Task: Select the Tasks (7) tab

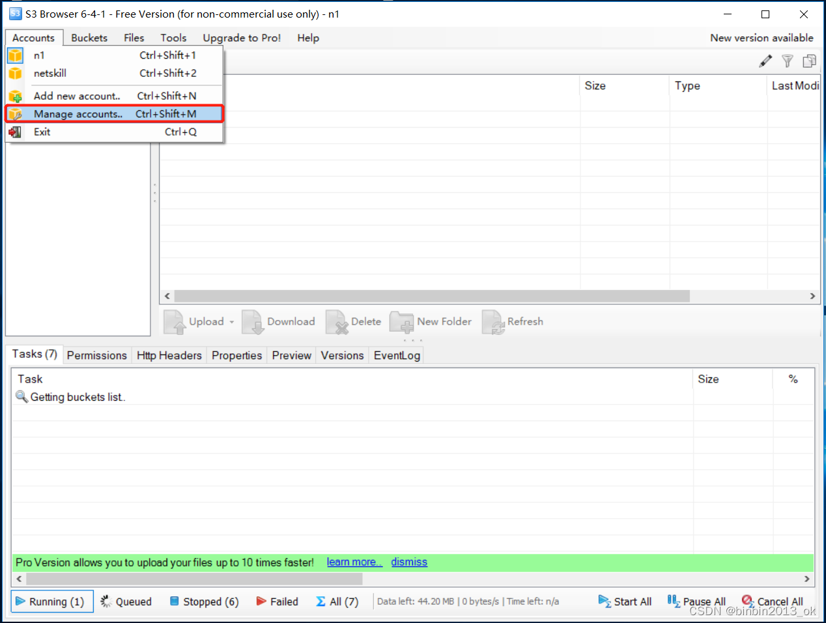Action: click(x=35, y=354)
